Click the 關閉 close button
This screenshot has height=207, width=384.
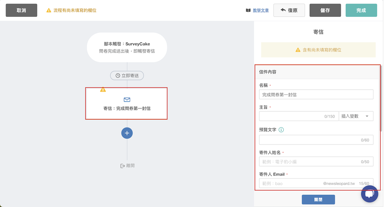click(318, 200)
